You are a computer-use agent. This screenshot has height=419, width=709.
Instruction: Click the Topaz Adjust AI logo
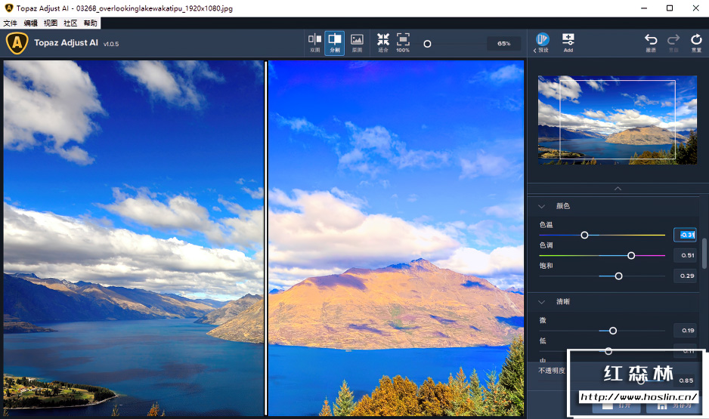point(17,43)
